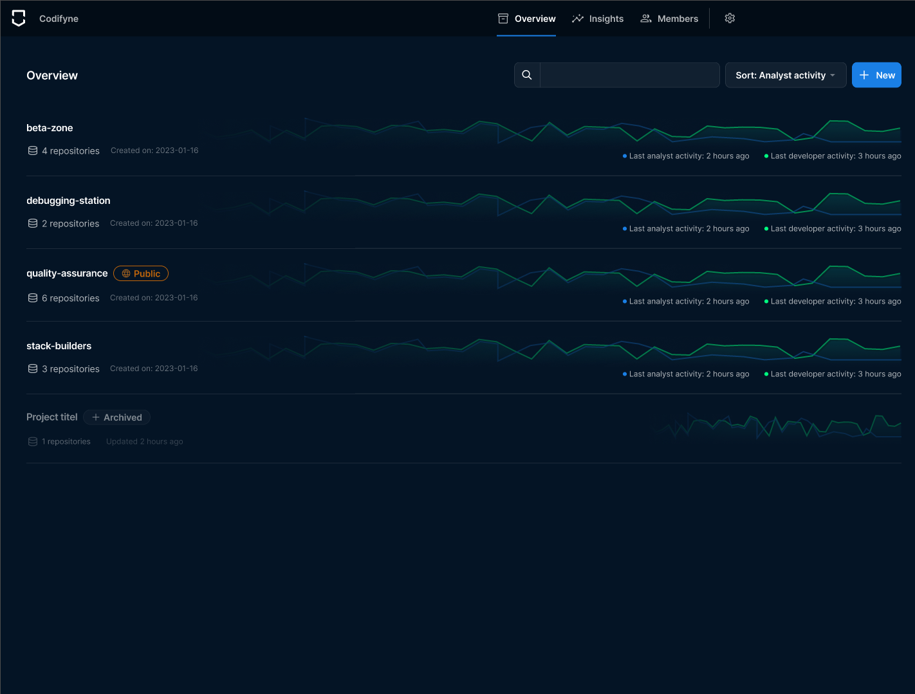The image size is (915, 694).
Task: Click the repositories icon under debugging-station
Action: pyautogui.click(x=33, y=223)
